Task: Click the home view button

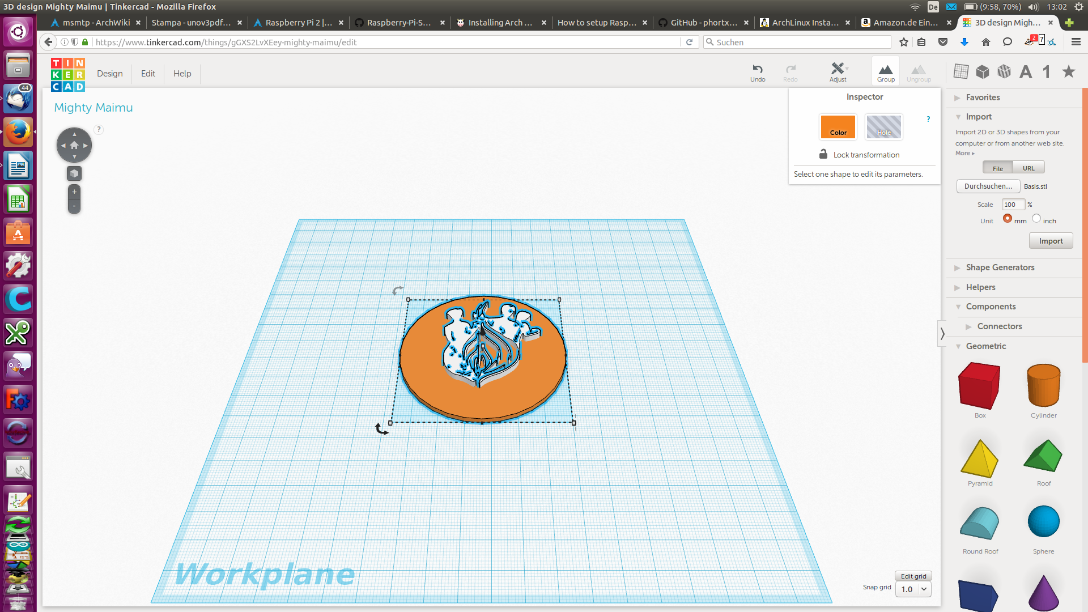Action: 74,146
